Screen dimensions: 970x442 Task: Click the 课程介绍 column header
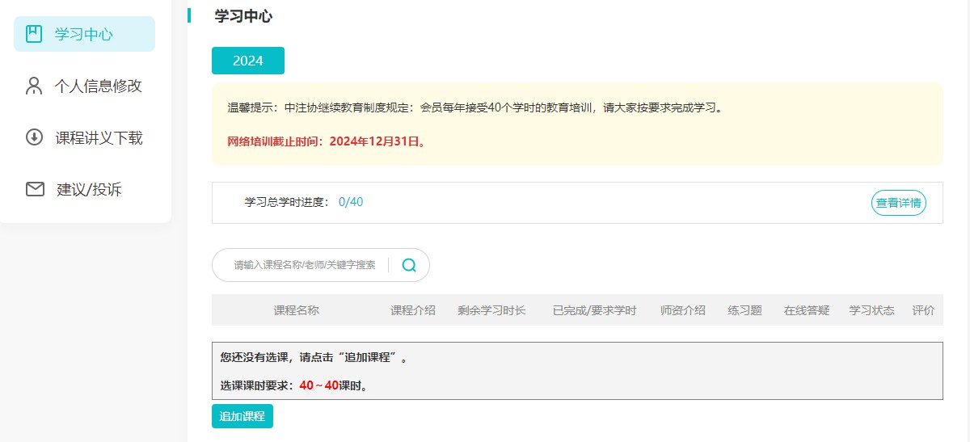[412, 310]
